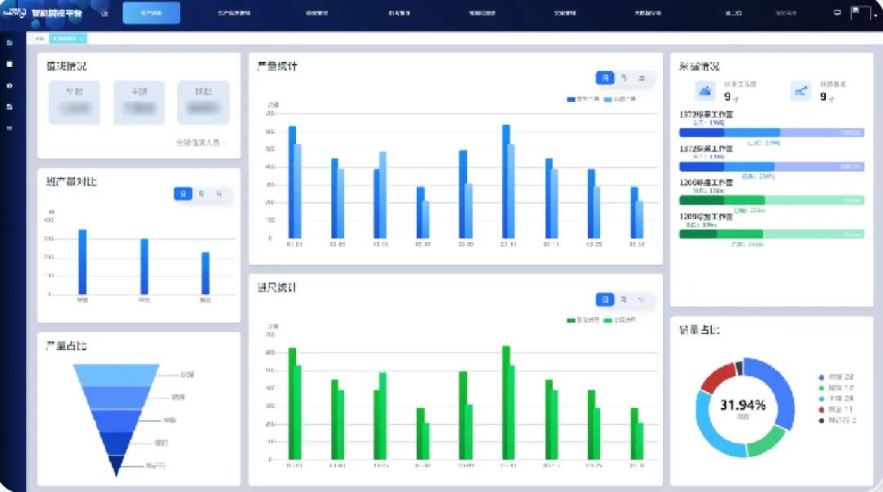Click the red segment of the donut chart
This screenshot has width=883, height=492.
[x=718, y=378]
